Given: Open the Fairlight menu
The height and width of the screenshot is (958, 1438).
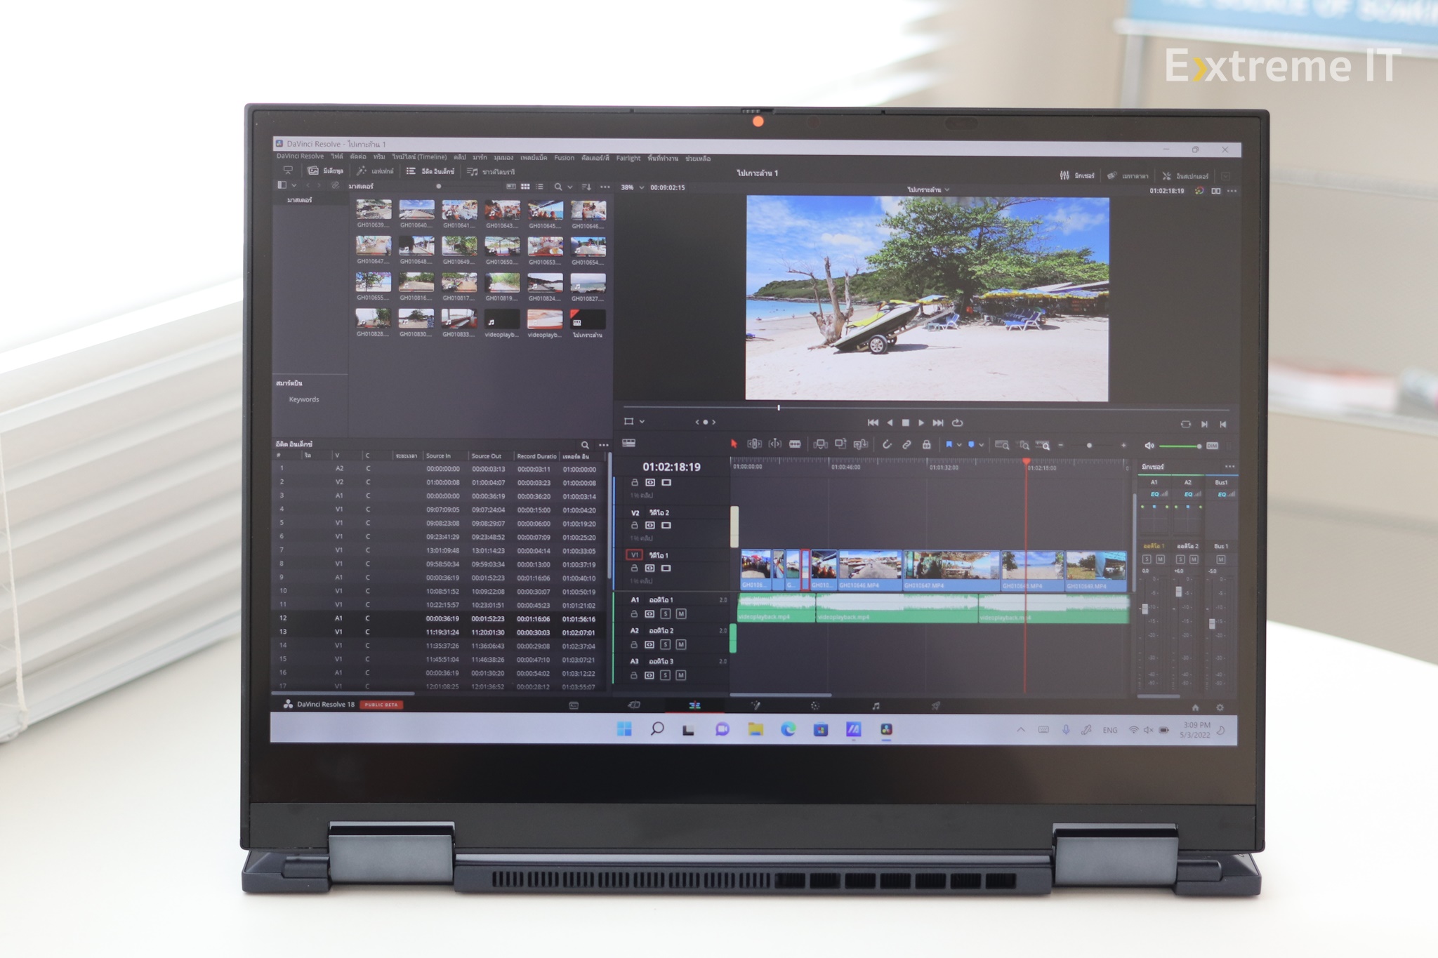Looking at the screenshot, I should [x=628, y=158].
